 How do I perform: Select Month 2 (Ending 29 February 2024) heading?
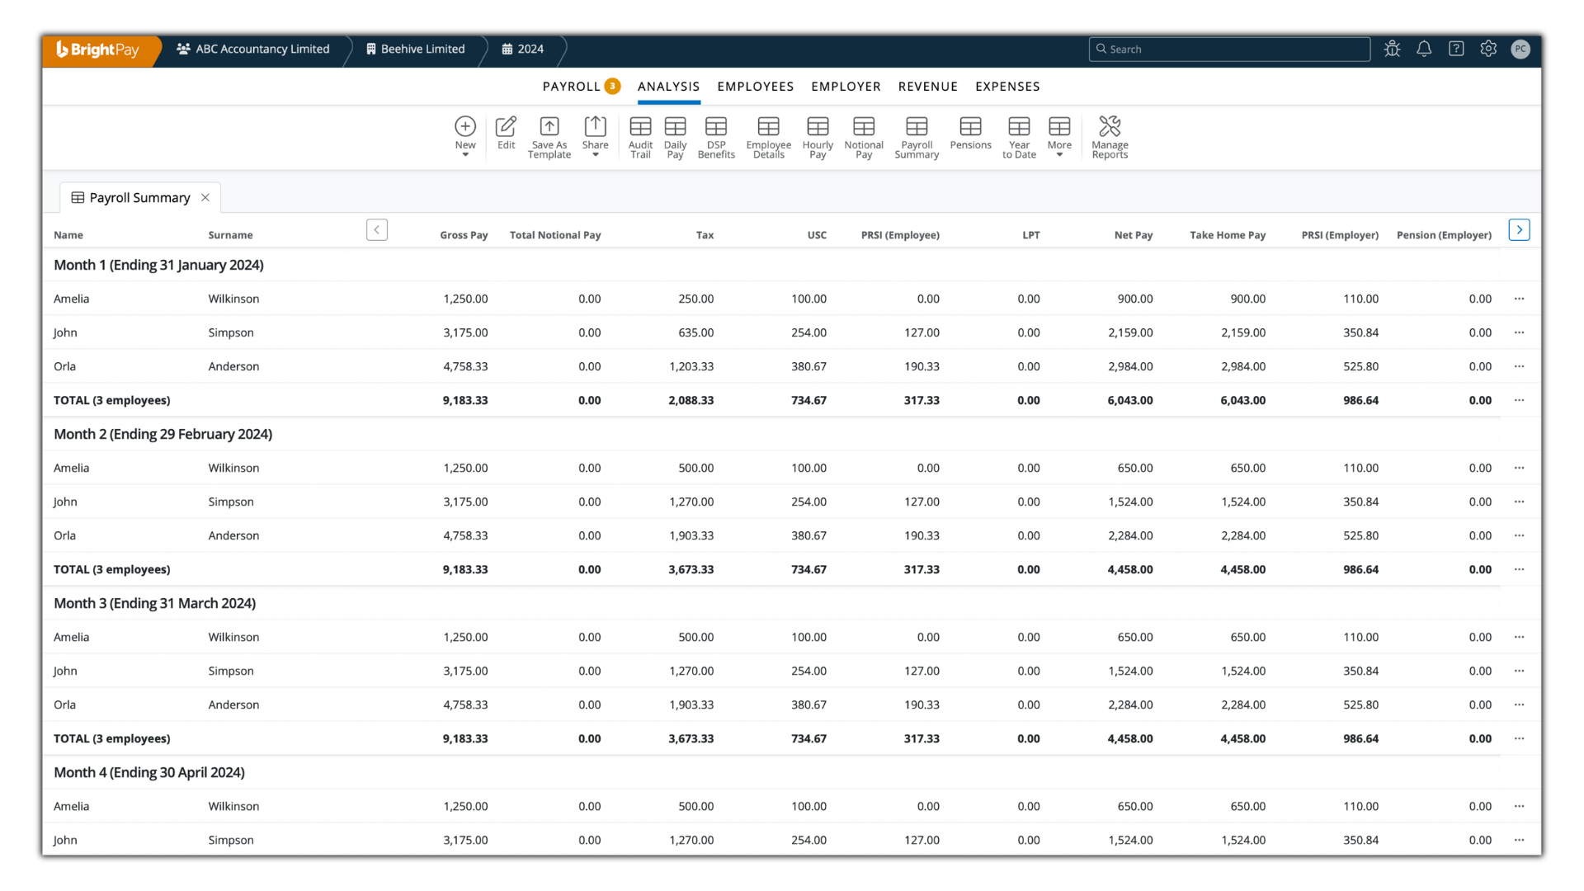[163, 434]
